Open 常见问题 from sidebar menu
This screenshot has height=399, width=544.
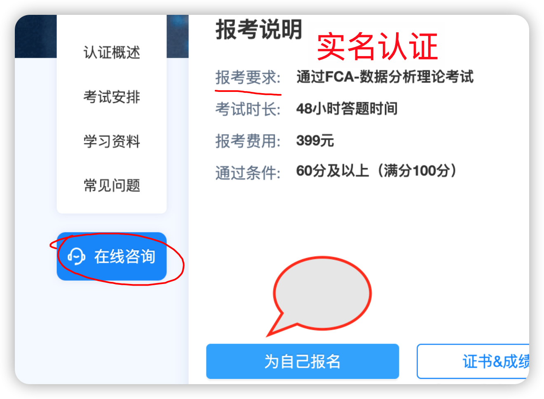[x=112, y=185]
